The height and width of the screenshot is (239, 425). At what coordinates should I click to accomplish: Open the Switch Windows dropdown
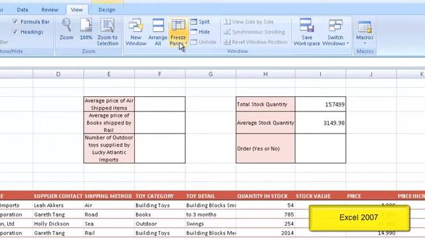coord(335,32)
